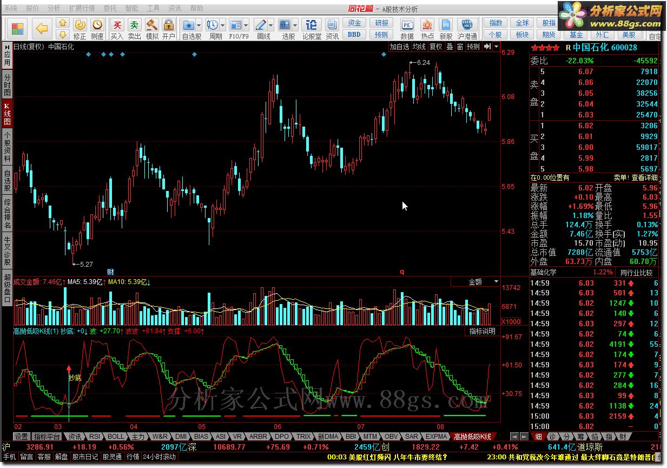Expand the 自选股 dropdown arrow
Screen dimensions: 667x468
(199, 25)
